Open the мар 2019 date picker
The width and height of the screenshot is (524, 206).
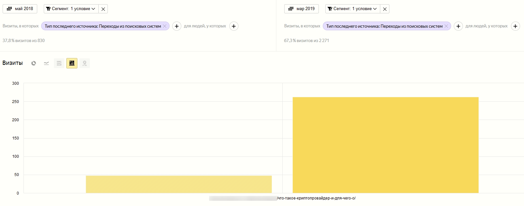(x=302, y=9)
